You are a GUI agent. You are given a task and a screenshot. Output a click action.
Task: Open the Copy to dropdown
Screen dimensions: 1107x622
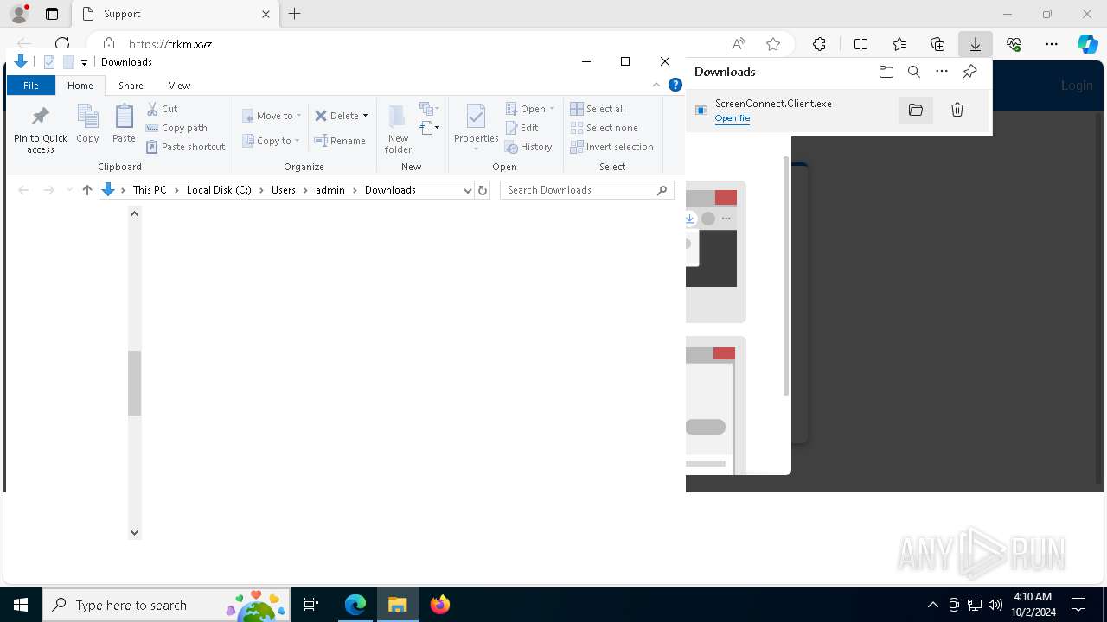click(271, 141)
